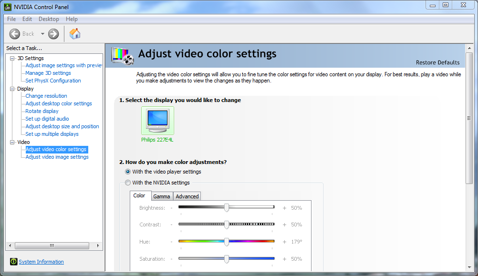Click Restore Defaults
This screenshot has width=478, height=276.
pos(438,62)
